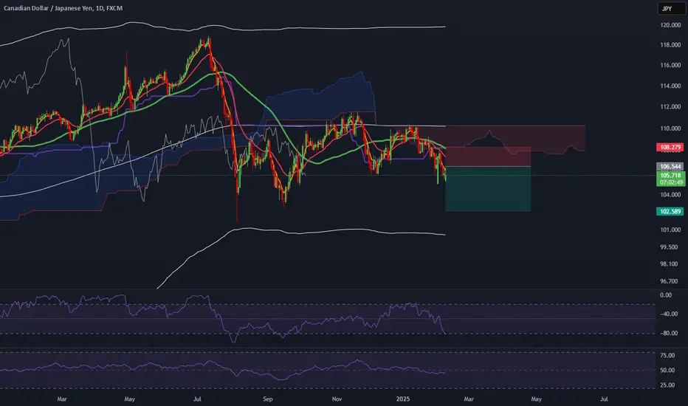This screenshot has width=688, height=406.
Task: Click the 25.00 RSI scale value
Action: point(667,385)
